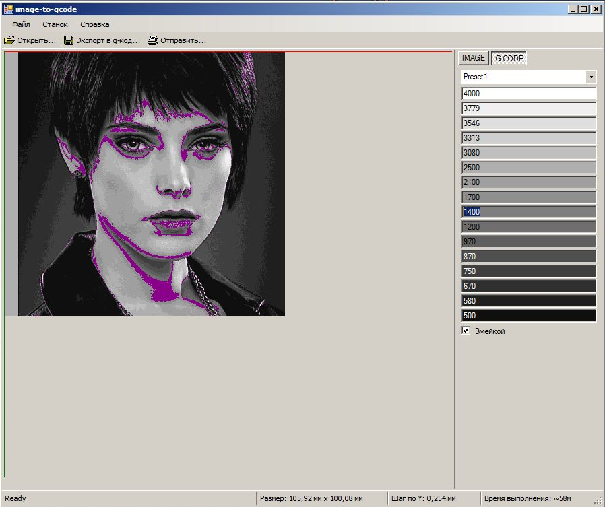The height and width of the screenshot is (507, 605).
Task: Click Время выполнения: ~58м status
Action: coord(528,498)
